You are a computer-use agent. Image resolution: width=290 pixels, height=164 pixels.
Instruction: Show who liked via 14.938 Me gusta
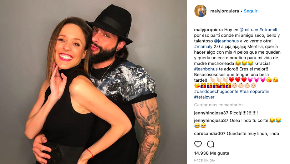(x=211, y=153)
